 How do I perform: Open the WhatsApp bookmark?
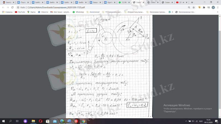[78, 12]
